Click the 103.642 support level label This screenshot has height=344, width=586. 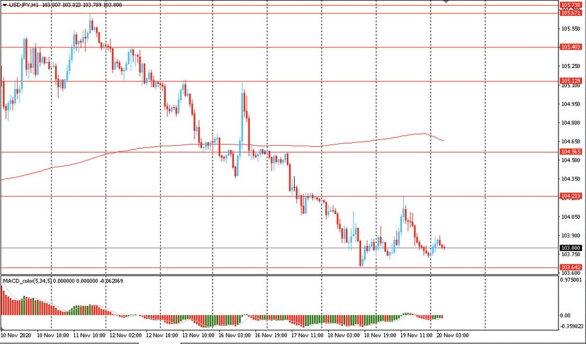571,267
